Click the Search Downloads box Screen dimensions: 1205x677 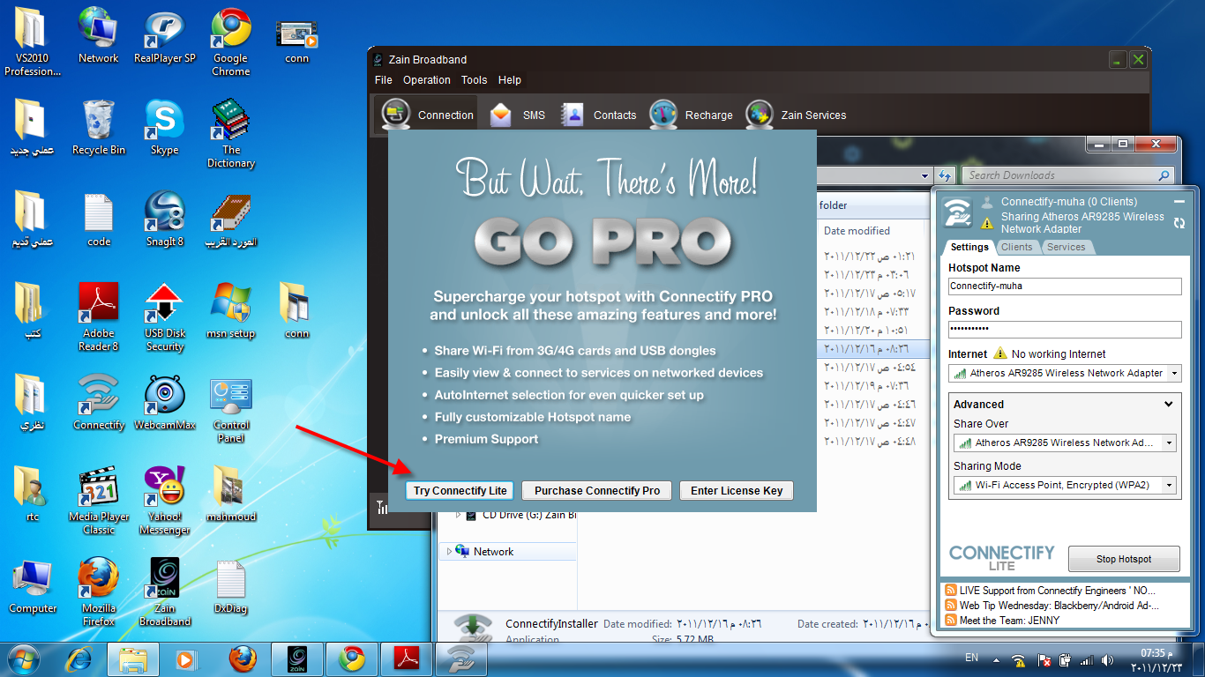click(1067, 175)
